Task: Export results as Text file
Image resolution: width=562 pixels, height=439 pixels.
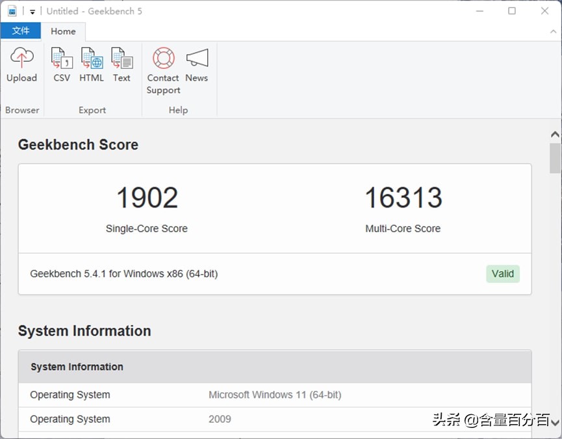Action: (x=121, y=59)
